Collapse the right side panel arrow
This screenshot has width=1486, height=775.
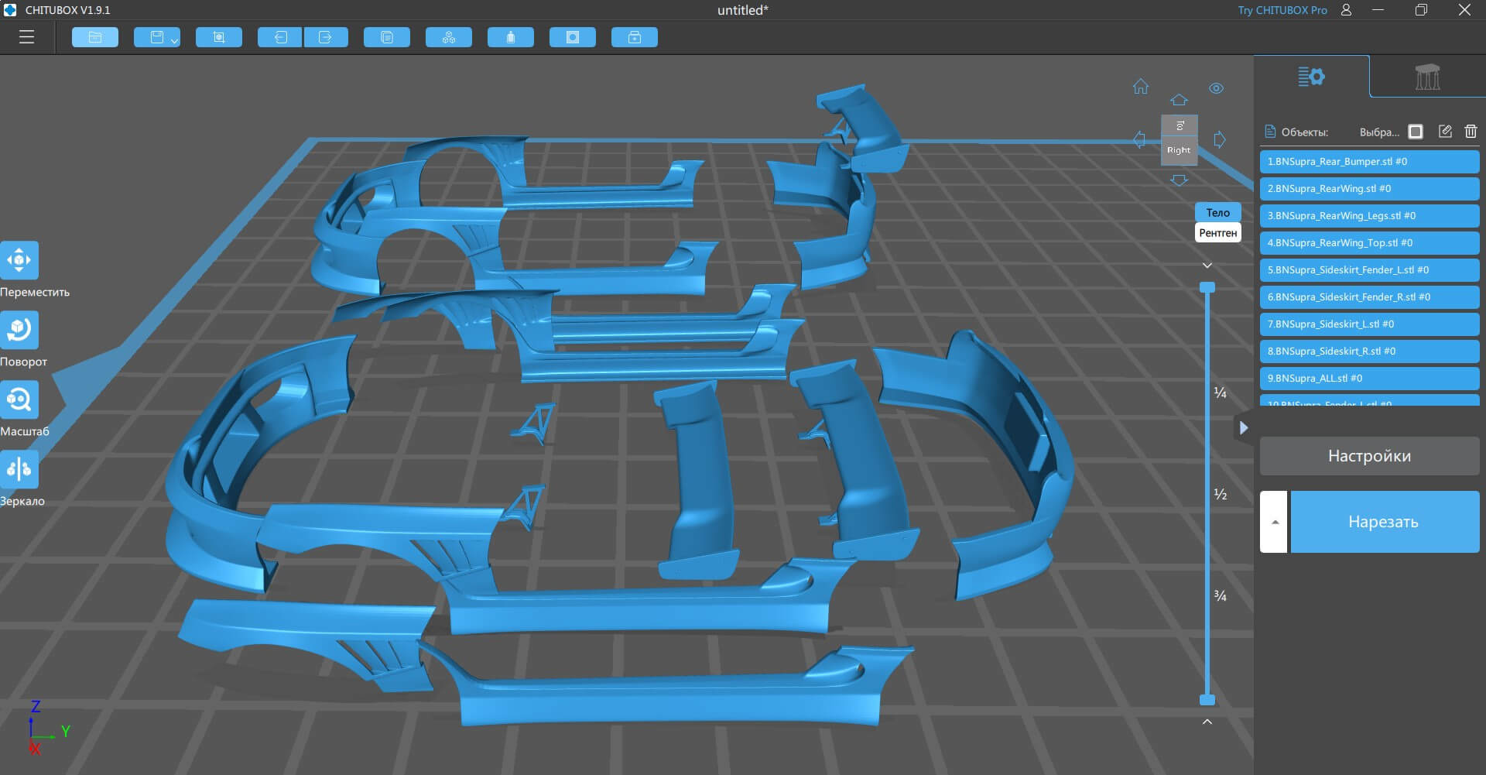tap(1243, 427)
